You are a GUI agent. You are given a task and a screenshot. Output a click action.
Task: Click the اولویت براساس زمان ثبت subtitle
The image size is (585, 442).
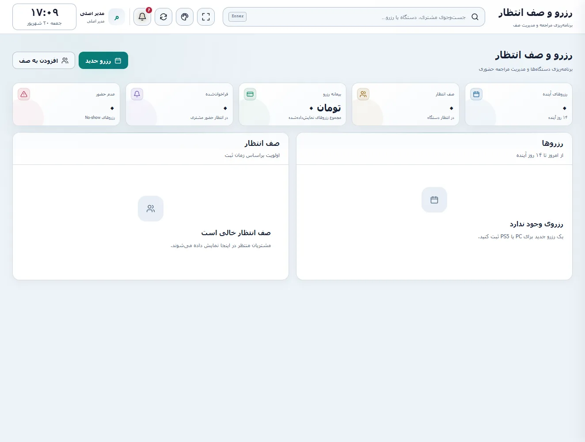click(252, 155)
